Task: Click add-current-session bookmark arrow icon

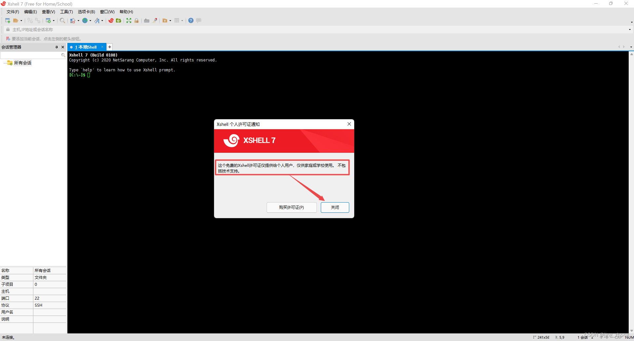Action: click(x=8, y=39)
